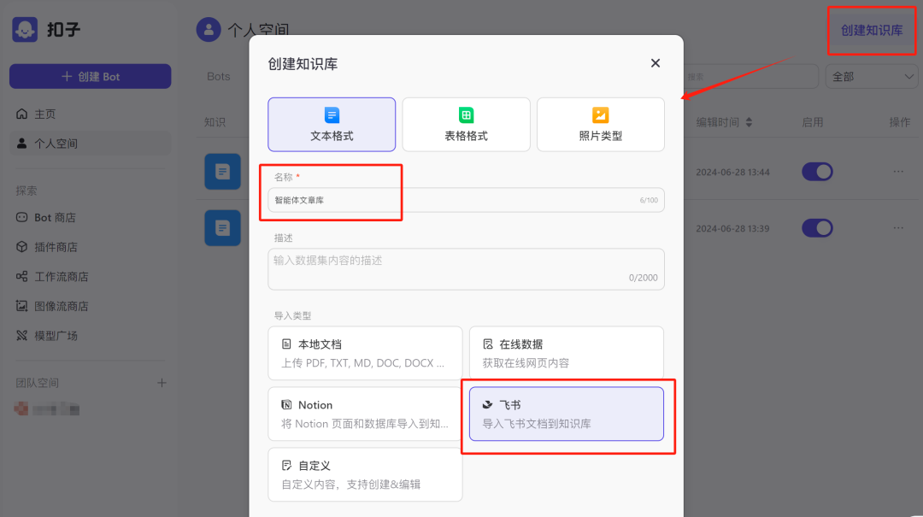The image size is (923, 517).
Task: Choose 在线数据 import type
Action: [567, 353]
